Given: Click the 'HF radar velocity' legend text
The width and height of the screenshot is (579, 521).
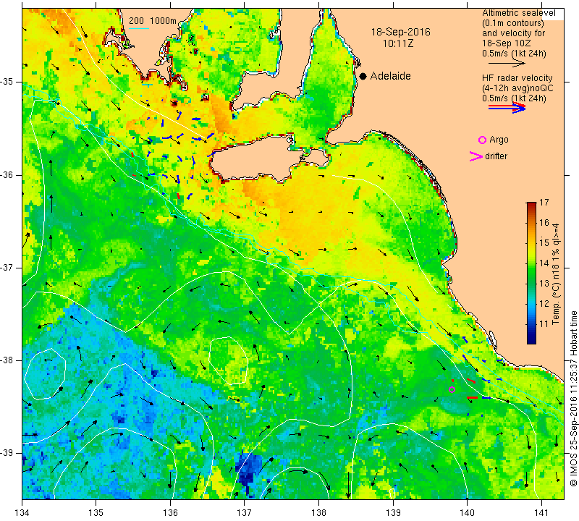Looking at the screenshot, I should tap(517, 78).
